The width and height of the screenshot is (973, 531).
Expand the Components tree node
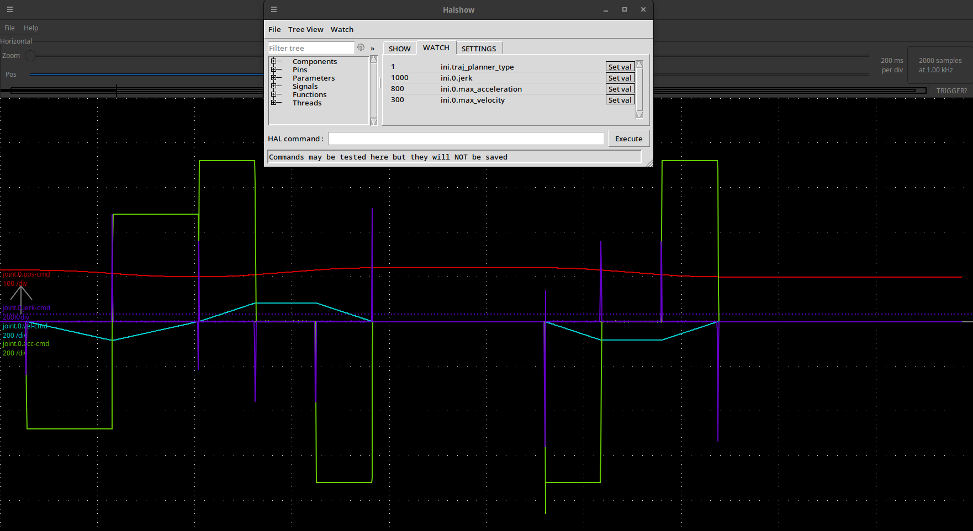[273, 61]
